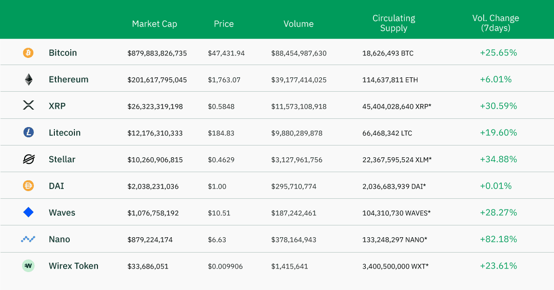The width and height of the screenshot is (554, 290).
Task: Select Nano's +82.18% volume change
Action: [x=498, y=239]
